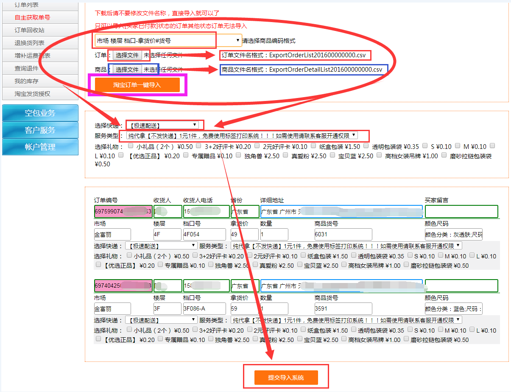Click 选择文件 for the 订单 file
511x392 pixels.
[127, 55]
